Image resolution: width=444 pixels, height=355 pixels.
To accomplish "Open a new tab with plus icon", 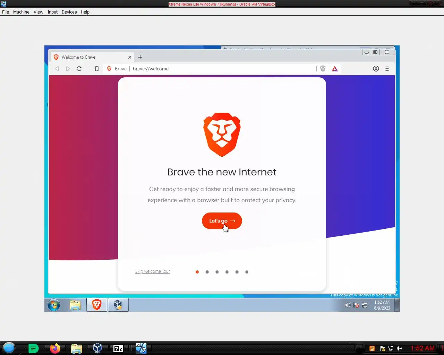I will click(x=140, y=57).
